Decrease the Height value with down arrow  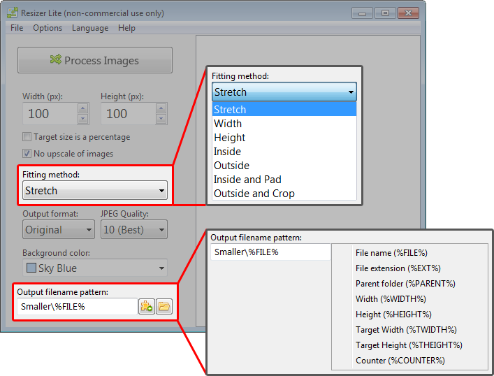[x=161, y=119]
